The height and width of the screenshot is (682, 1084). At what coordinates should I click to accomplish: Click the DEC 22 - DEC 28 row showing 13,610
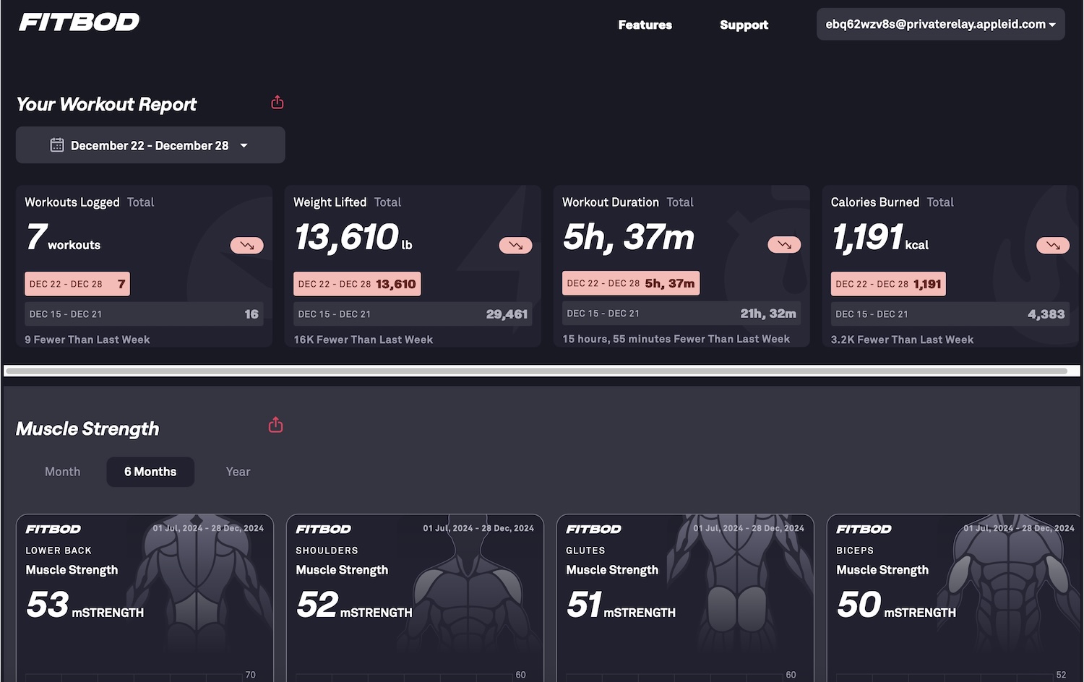pyautogui.click(x=357, y=284)
